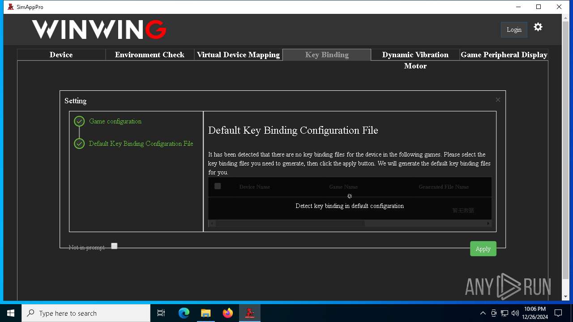
Task: Launch Microsoft Edge from the taskbar
Action: [184, 313]
